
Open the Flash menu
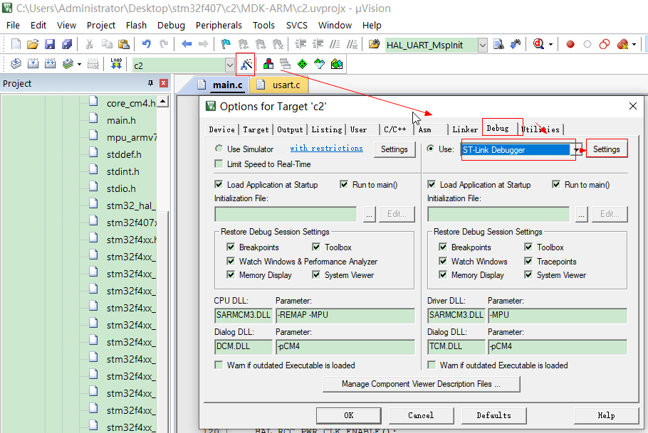(136, 25)
